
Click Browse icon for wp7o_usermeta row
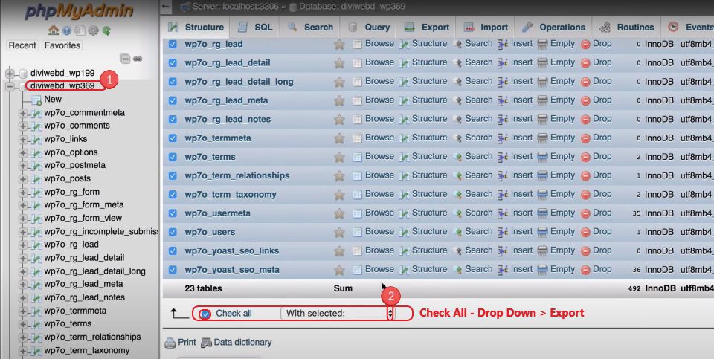tap(358, 213)
